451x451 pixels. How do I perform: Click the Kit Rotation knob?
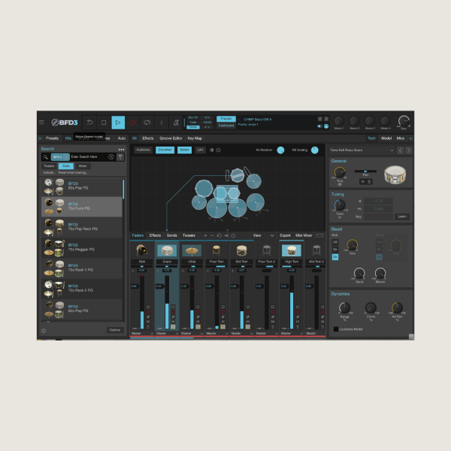(280, 150)
